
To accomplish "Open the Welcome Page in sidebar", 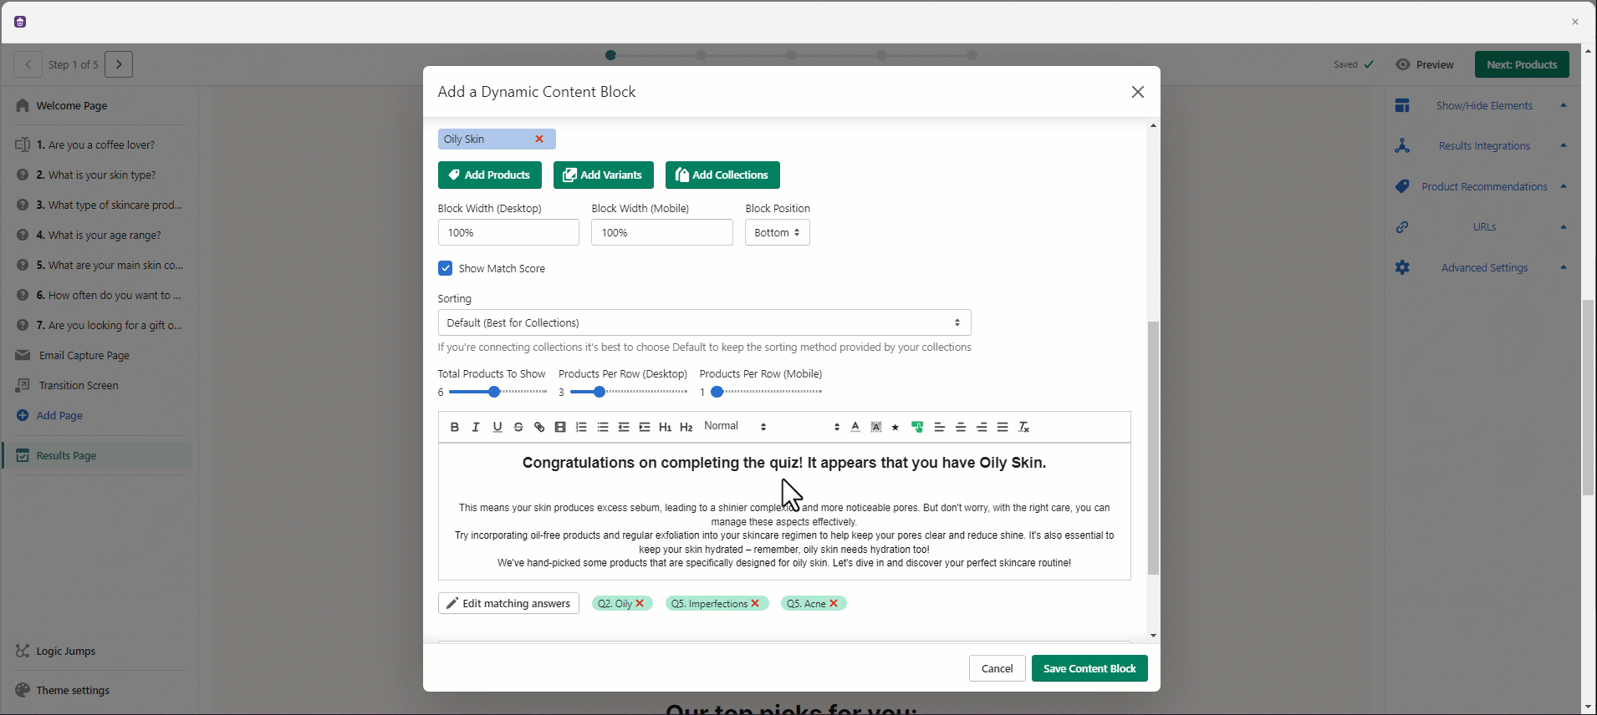I will click(x=72, y=106).
